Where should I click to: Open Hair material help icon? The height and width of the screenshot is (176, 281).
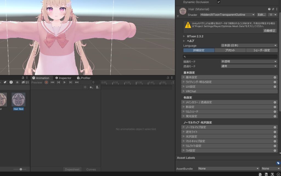click(269, 9)
